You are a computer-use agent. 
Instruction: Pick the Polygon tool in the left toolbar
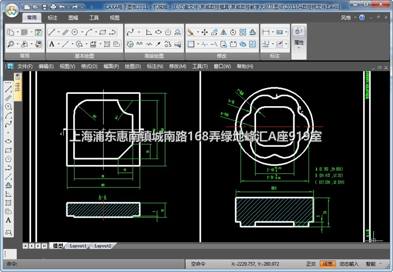click(8, 159)
